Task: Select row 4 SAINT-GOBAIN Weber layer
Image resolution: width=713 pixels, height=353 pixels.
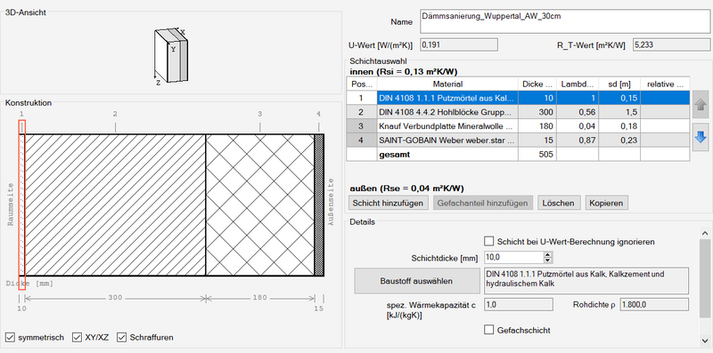Action: [518, 140]
